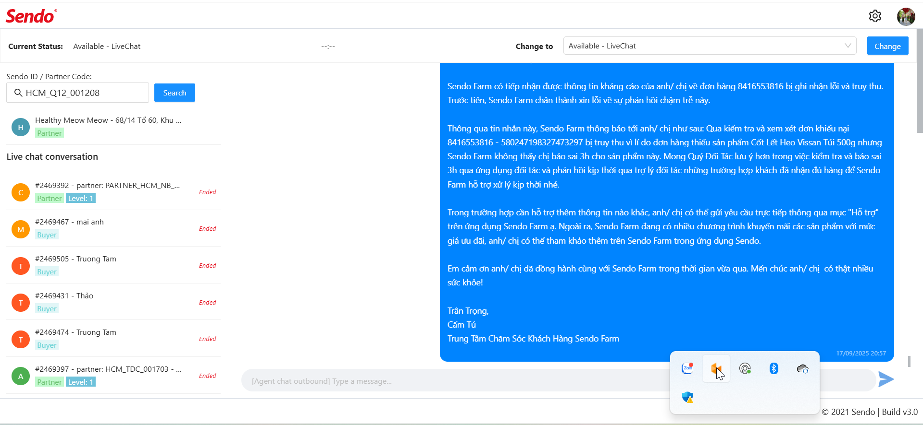Screen dimensions: 923x425
Task: Click the message input box
Action: pyautogui.click(x=559, y=381)
